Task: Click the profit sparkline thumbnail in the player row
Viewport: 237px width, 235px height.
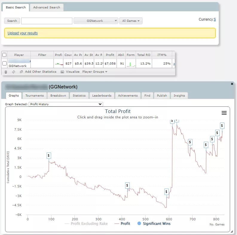Action: [59, 64]
